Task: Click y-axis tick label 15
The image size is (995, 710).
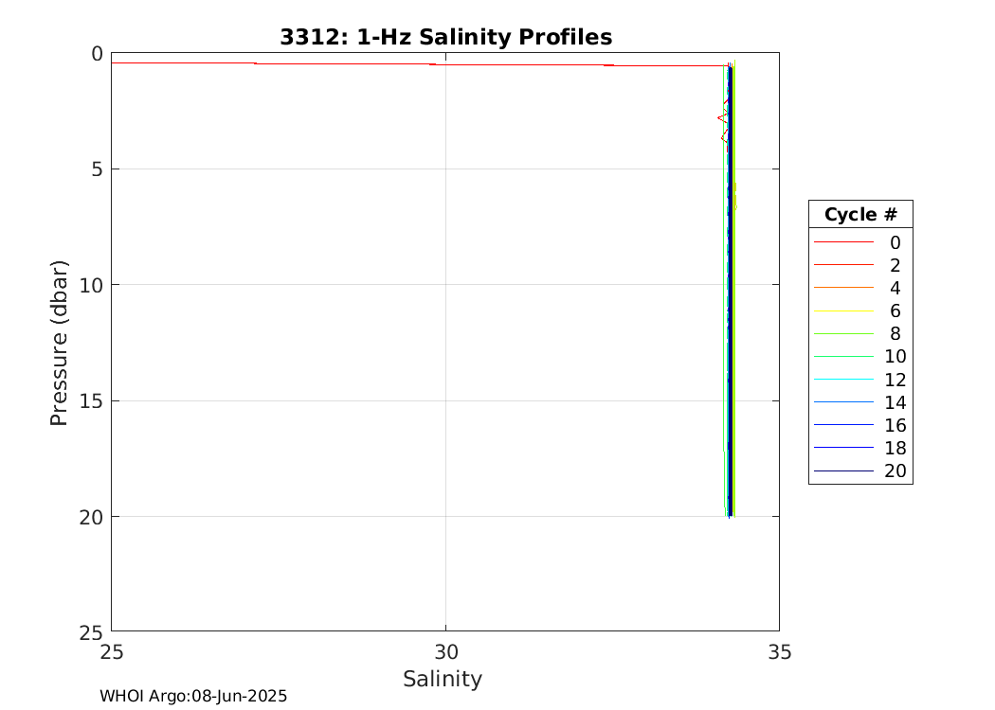Action: (91, 401)
